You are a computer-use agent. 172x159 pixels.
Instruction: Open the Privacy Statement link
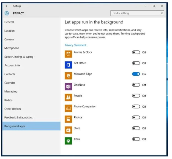click(76, 45)
